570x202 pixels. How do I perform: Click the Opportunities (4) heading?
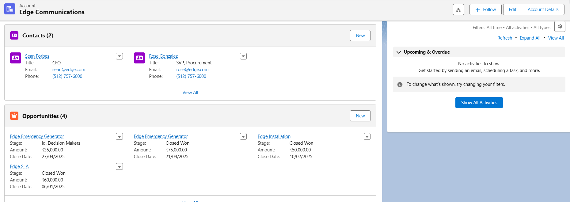[x=45, y=116]
